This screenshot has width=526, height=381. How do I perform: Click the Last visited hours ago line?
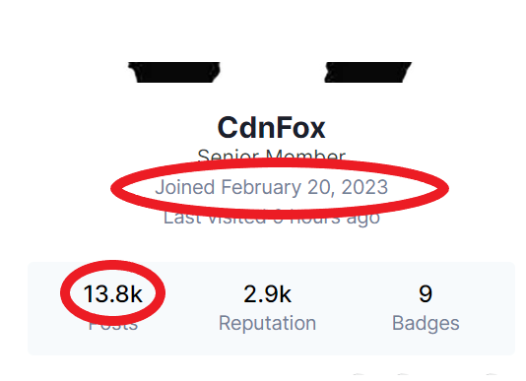tap(271, 218)
